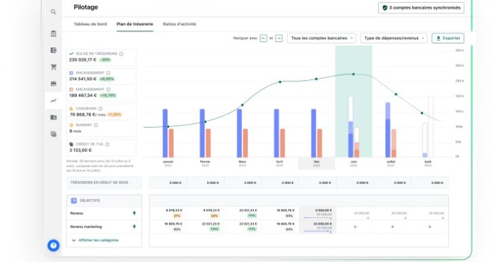Show info icon next to Runway

pos(96,125)
